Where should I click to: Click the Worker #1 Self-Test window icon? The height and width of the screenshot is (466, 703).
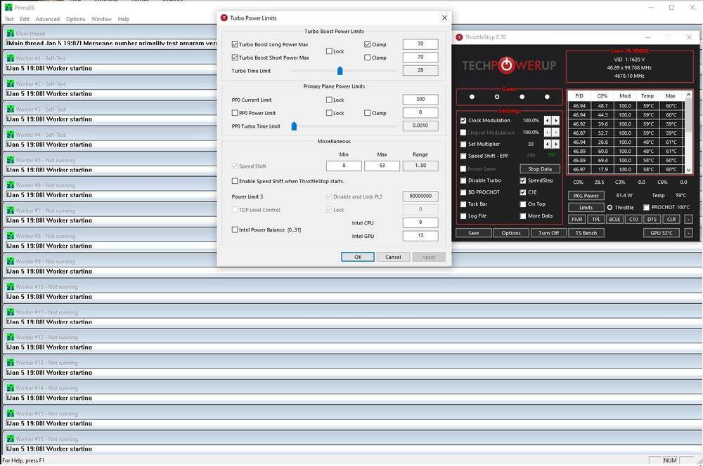(x=10, y=58)
